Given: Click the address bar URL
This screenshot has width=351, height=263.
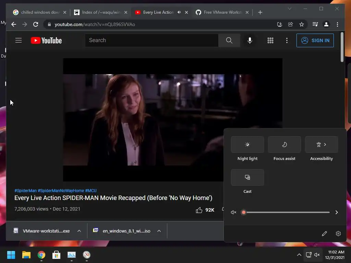Looking at the screenshot, I should [95, 24].
